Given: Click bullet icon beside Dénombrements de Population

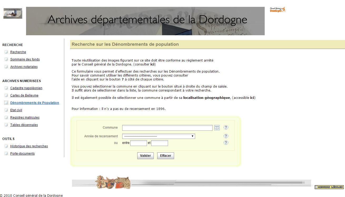Looking at the screenshot, I should [x=6, y=103].
